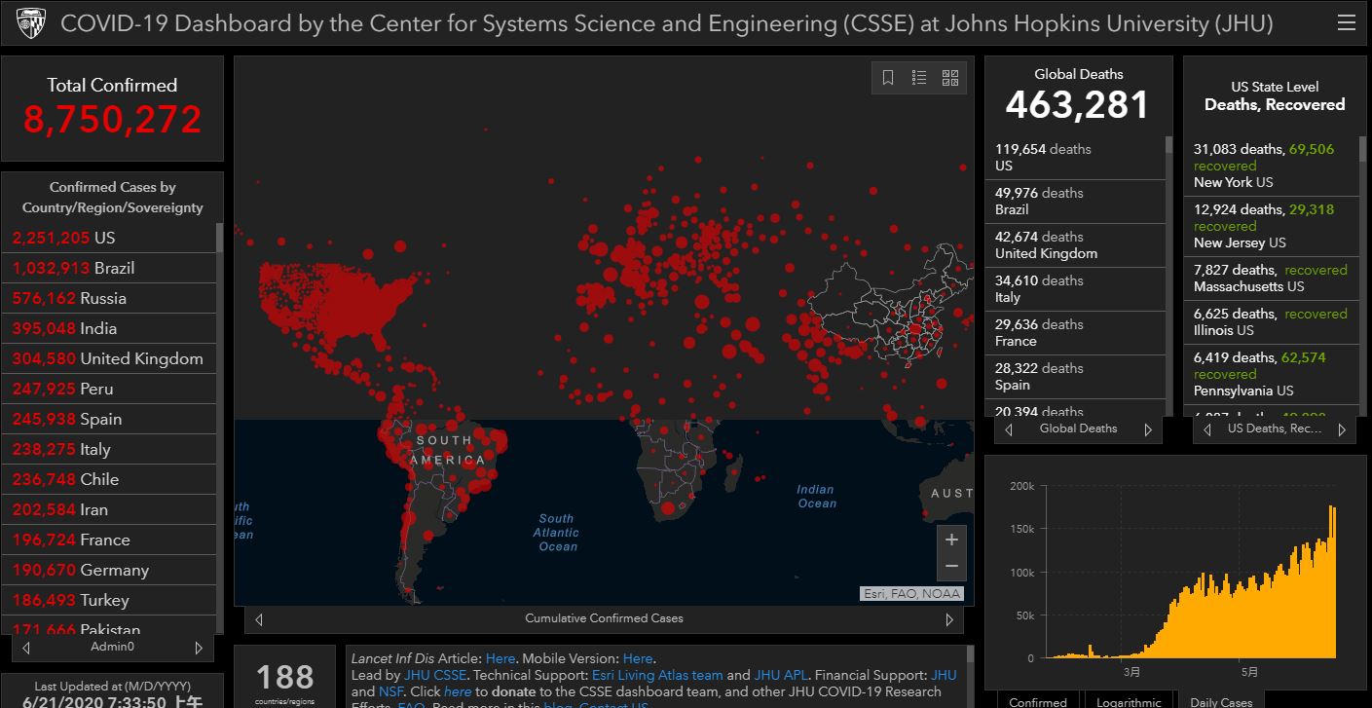The height and width of the screenshot is (708, 1372).
Task: Click the Total Confirmed 8,750,272 figure
Action: click(113, 120)
